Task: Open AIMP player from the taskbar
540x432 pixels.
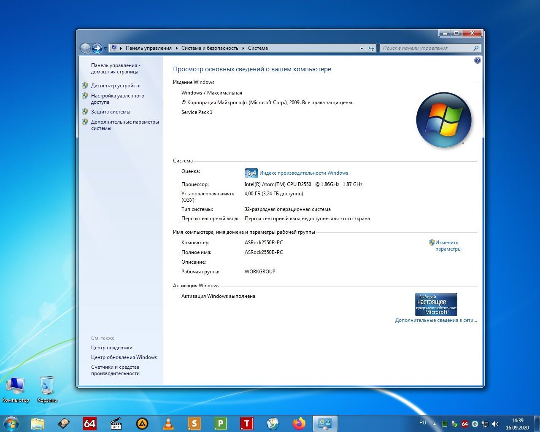Action: pyautogui.click(x=142, y=424)
